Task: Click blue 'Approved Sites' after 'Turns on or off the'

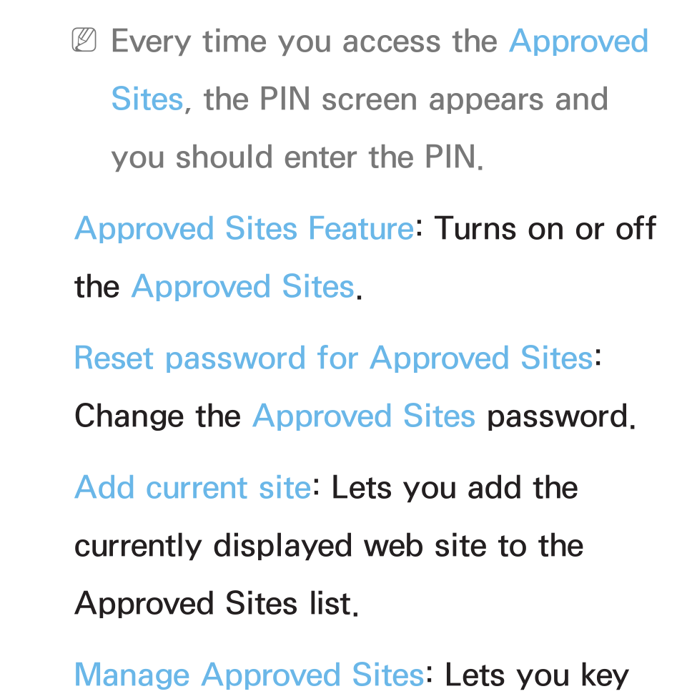Action: [243, 286]
